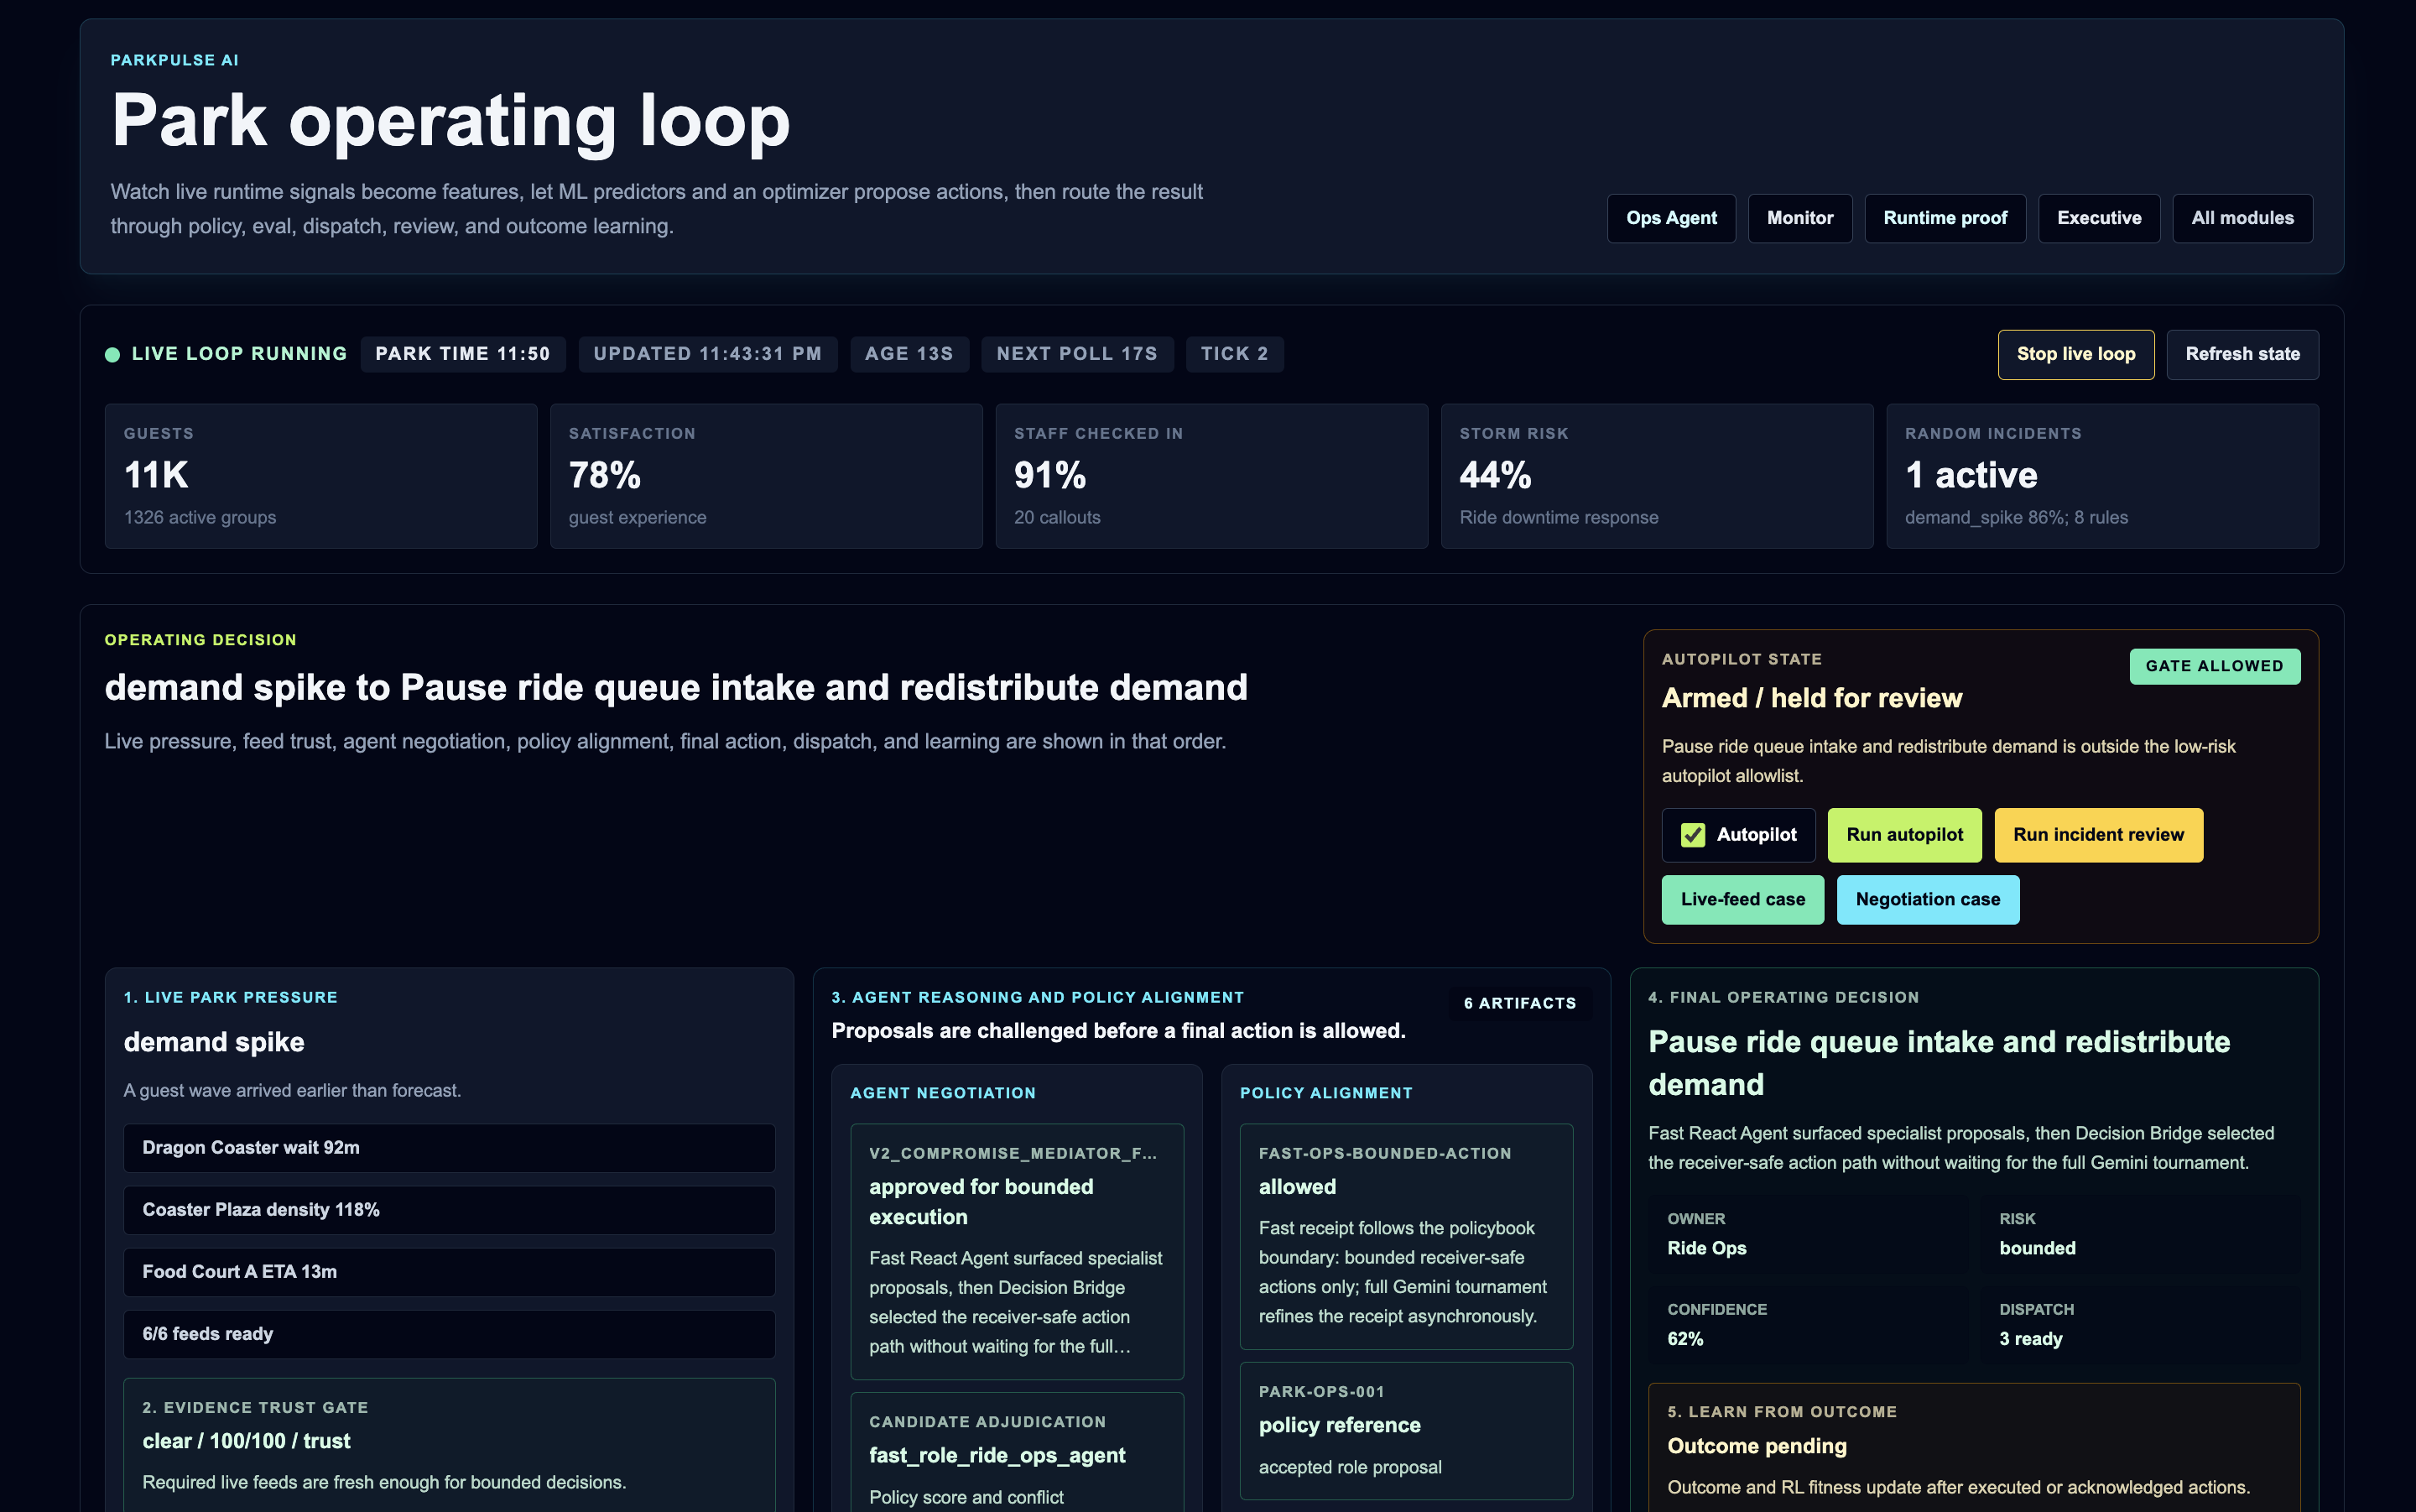Select the '6/6 feeds ready' row
Viewport: 2416px width, 1512px height.
click(449, 1334)
